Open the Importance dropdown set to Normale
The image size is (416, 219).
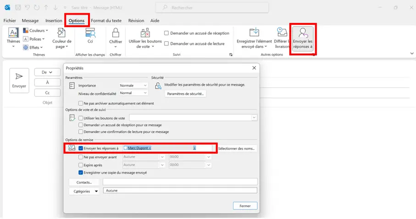133,85
